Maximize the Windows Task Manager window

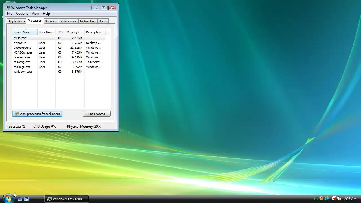tap(104, 8)
